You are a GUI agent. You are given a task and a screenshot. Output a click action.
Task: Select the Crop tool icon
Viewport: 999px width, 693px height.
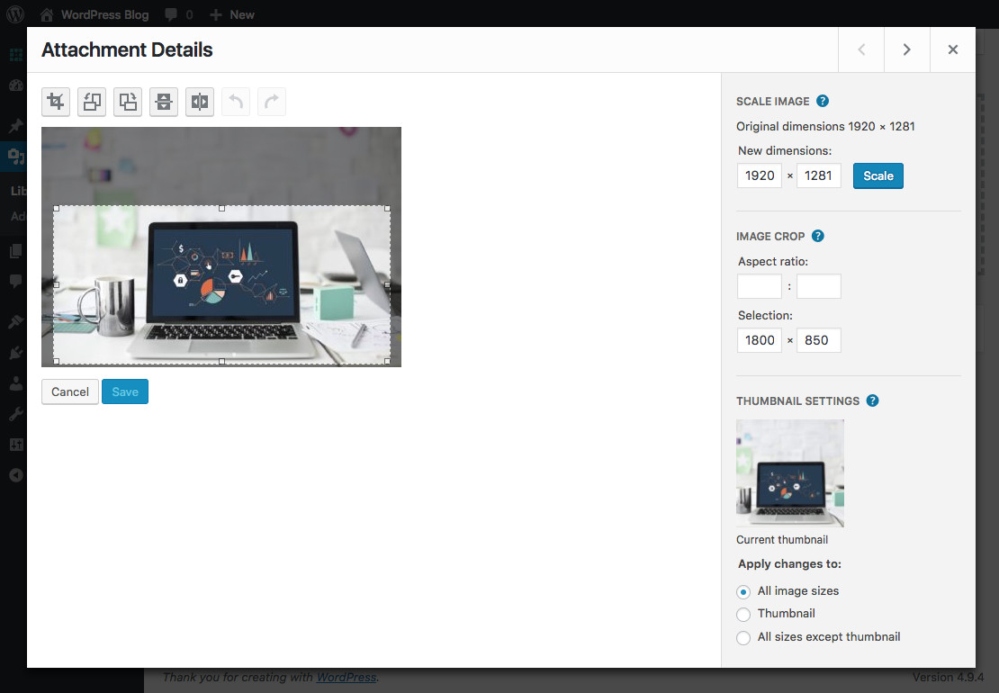tap(56, 102)
